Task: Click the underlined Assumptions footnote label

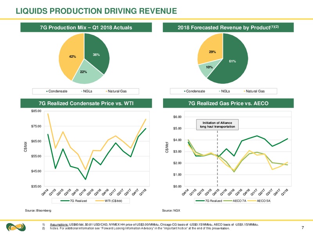Action: pos(59,225)
